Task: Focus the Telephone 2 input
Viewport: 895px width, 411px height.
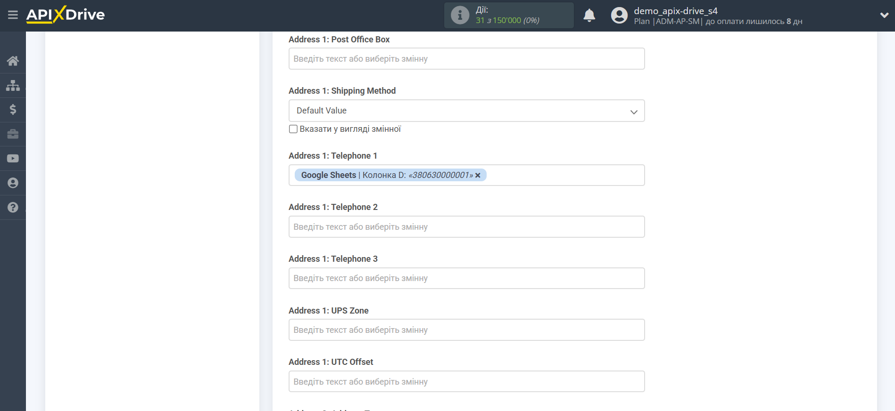Action: (466, 227)
